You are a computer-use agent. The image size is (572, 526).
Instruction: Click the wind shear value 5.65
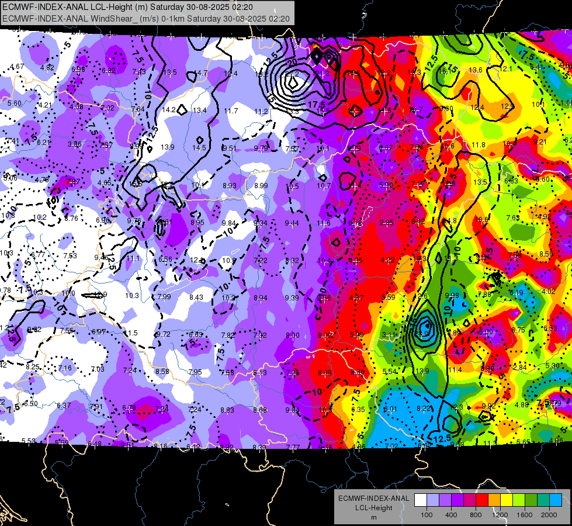(x=524, y=442)
